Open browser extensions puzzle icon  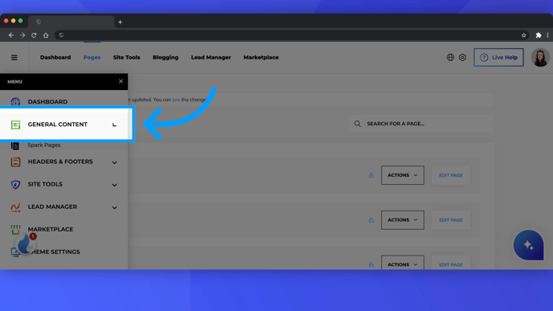click(539, 35)
